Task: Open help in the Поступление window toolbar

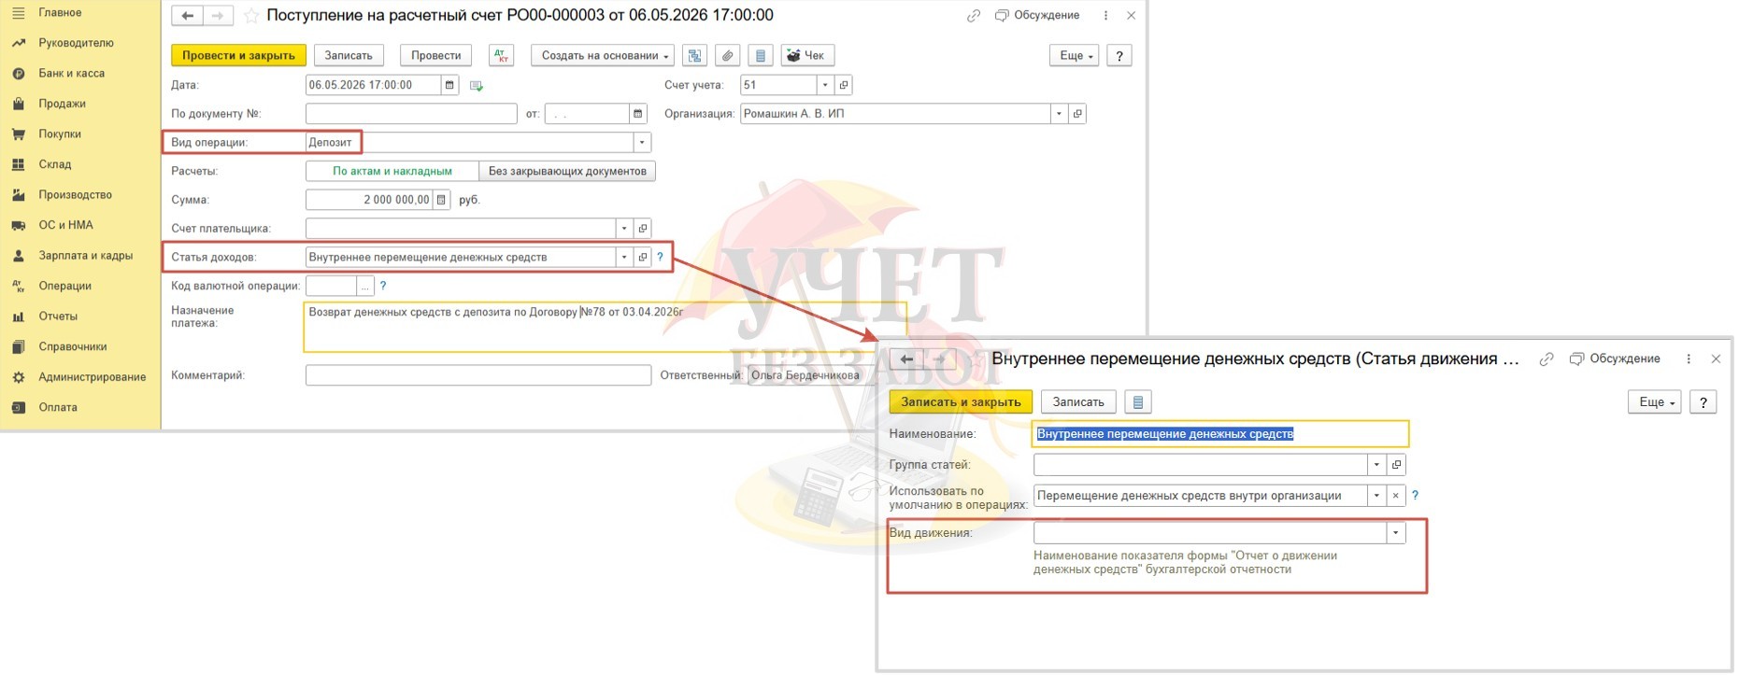Action: coord(1119,56)
